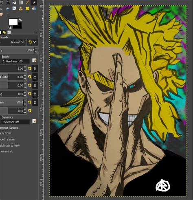Open the dock tab configuration menu
Image resolution: width=193 pixels, height=200 pixels.
[x=36, y=32]
